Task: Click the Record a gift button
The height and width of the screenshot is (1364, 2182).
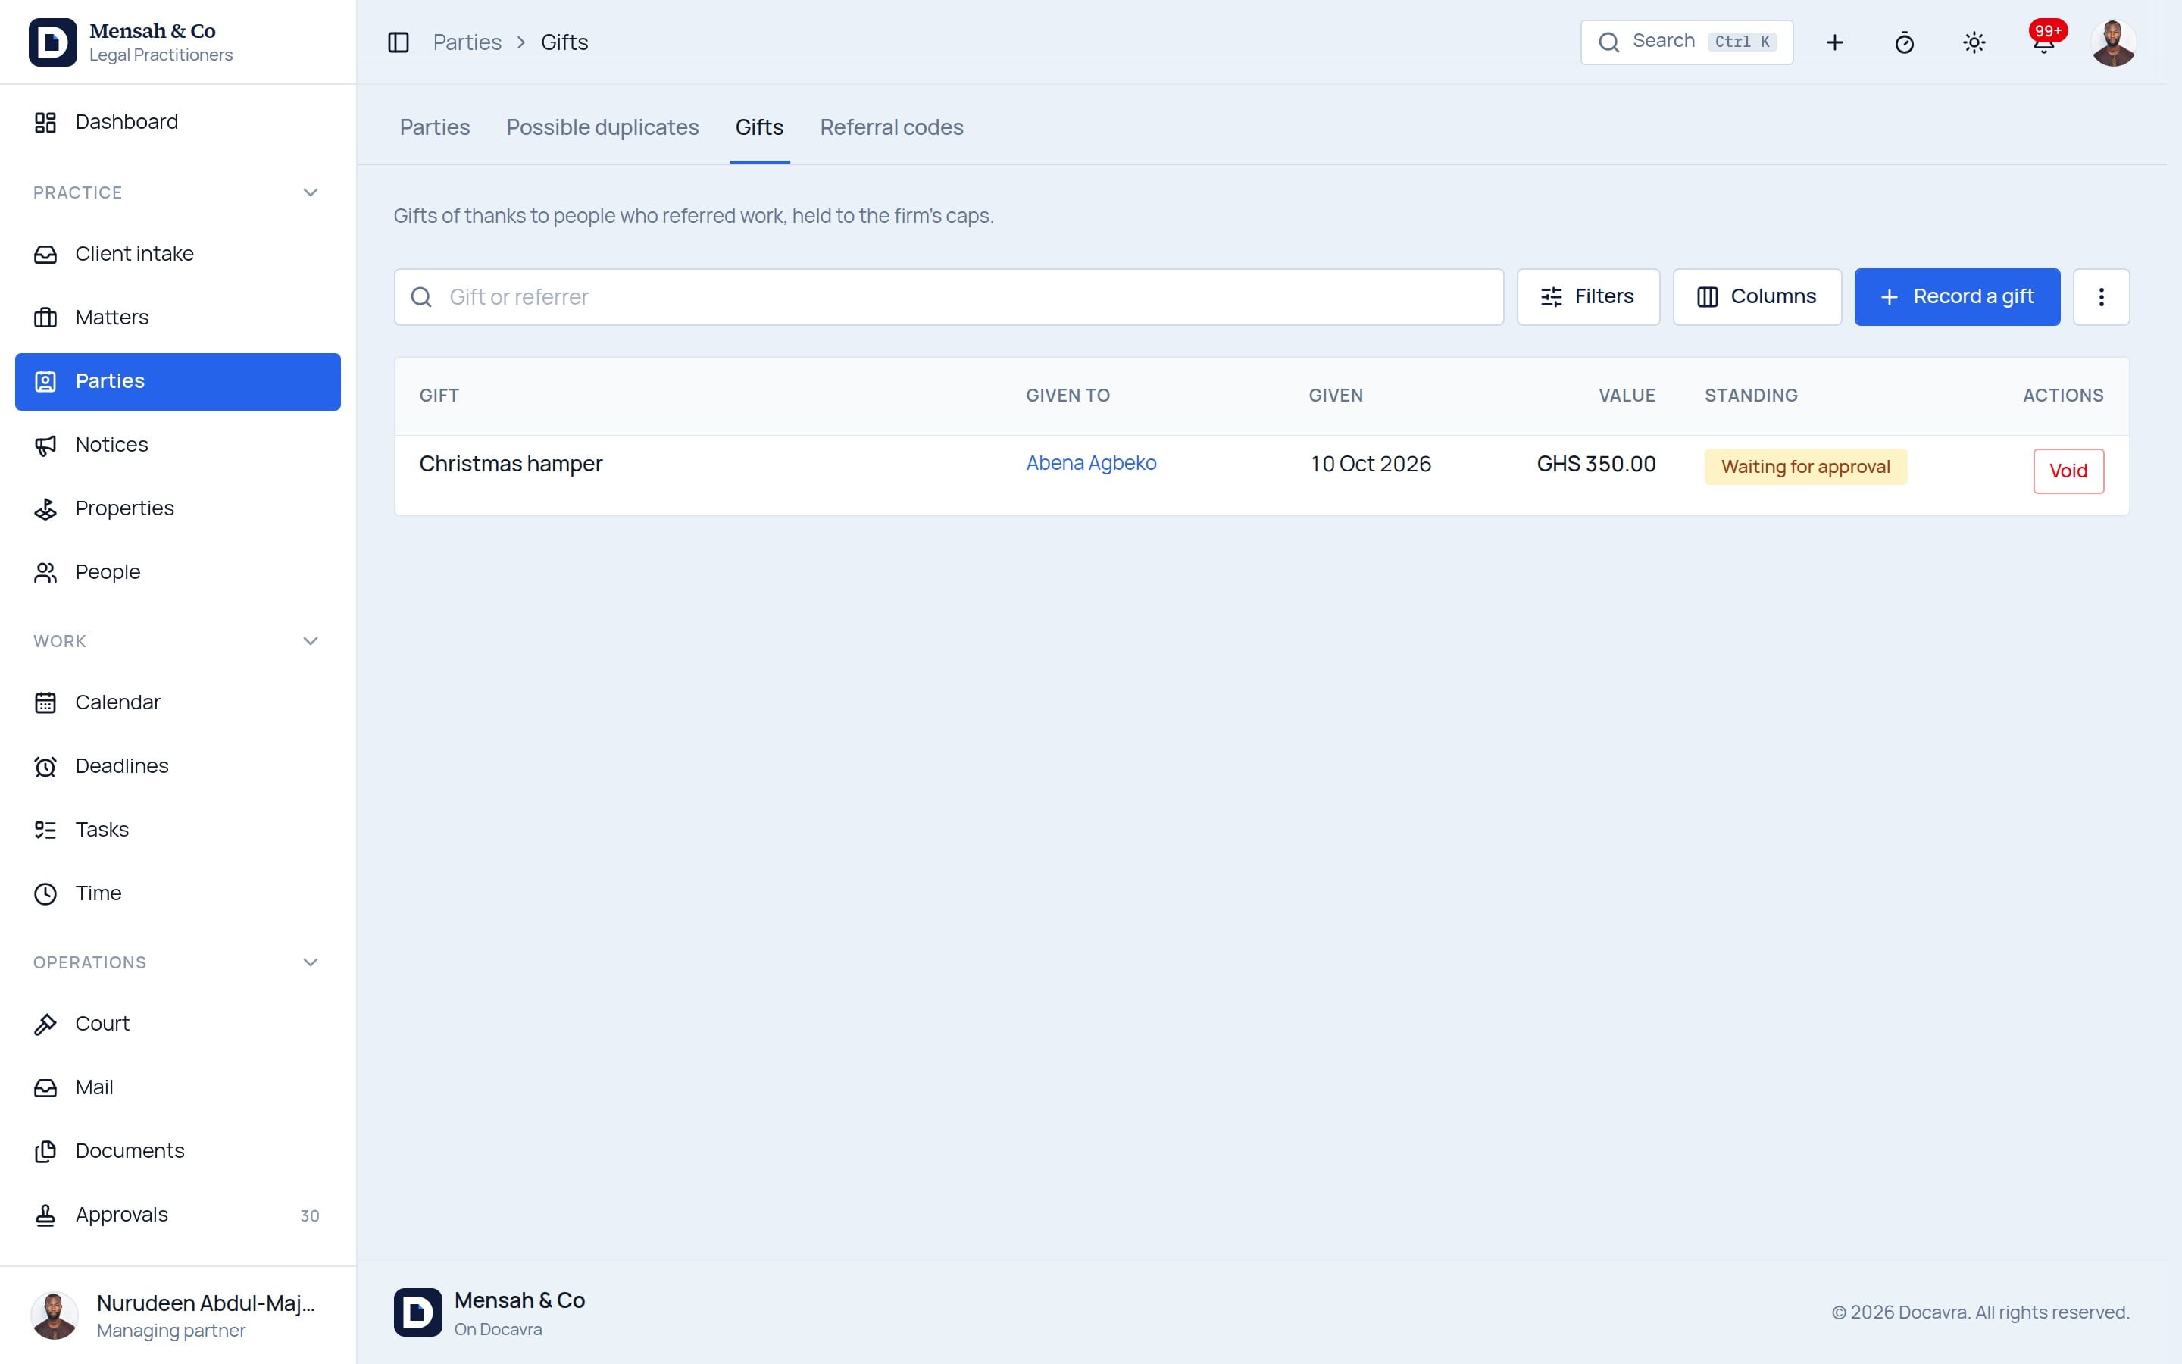Action: click(x=1956, y=297)
